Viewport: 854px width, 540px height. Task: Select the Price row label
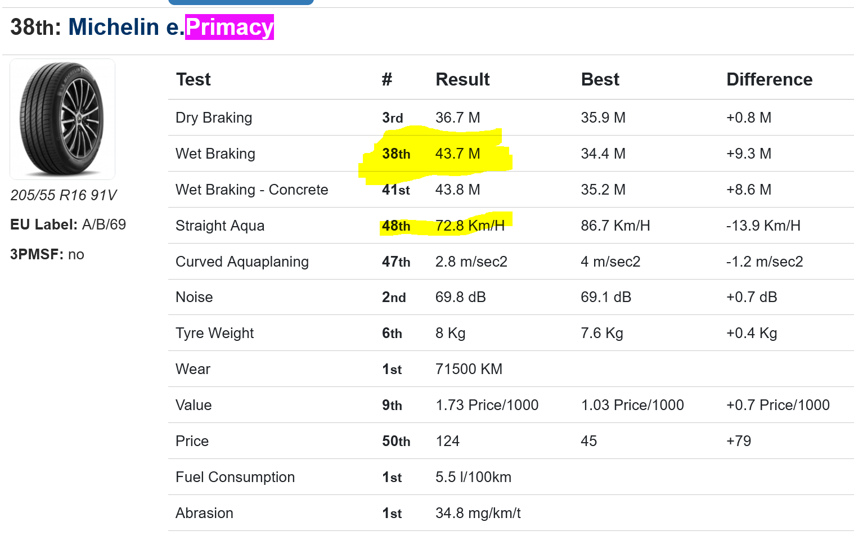point(192,441)
